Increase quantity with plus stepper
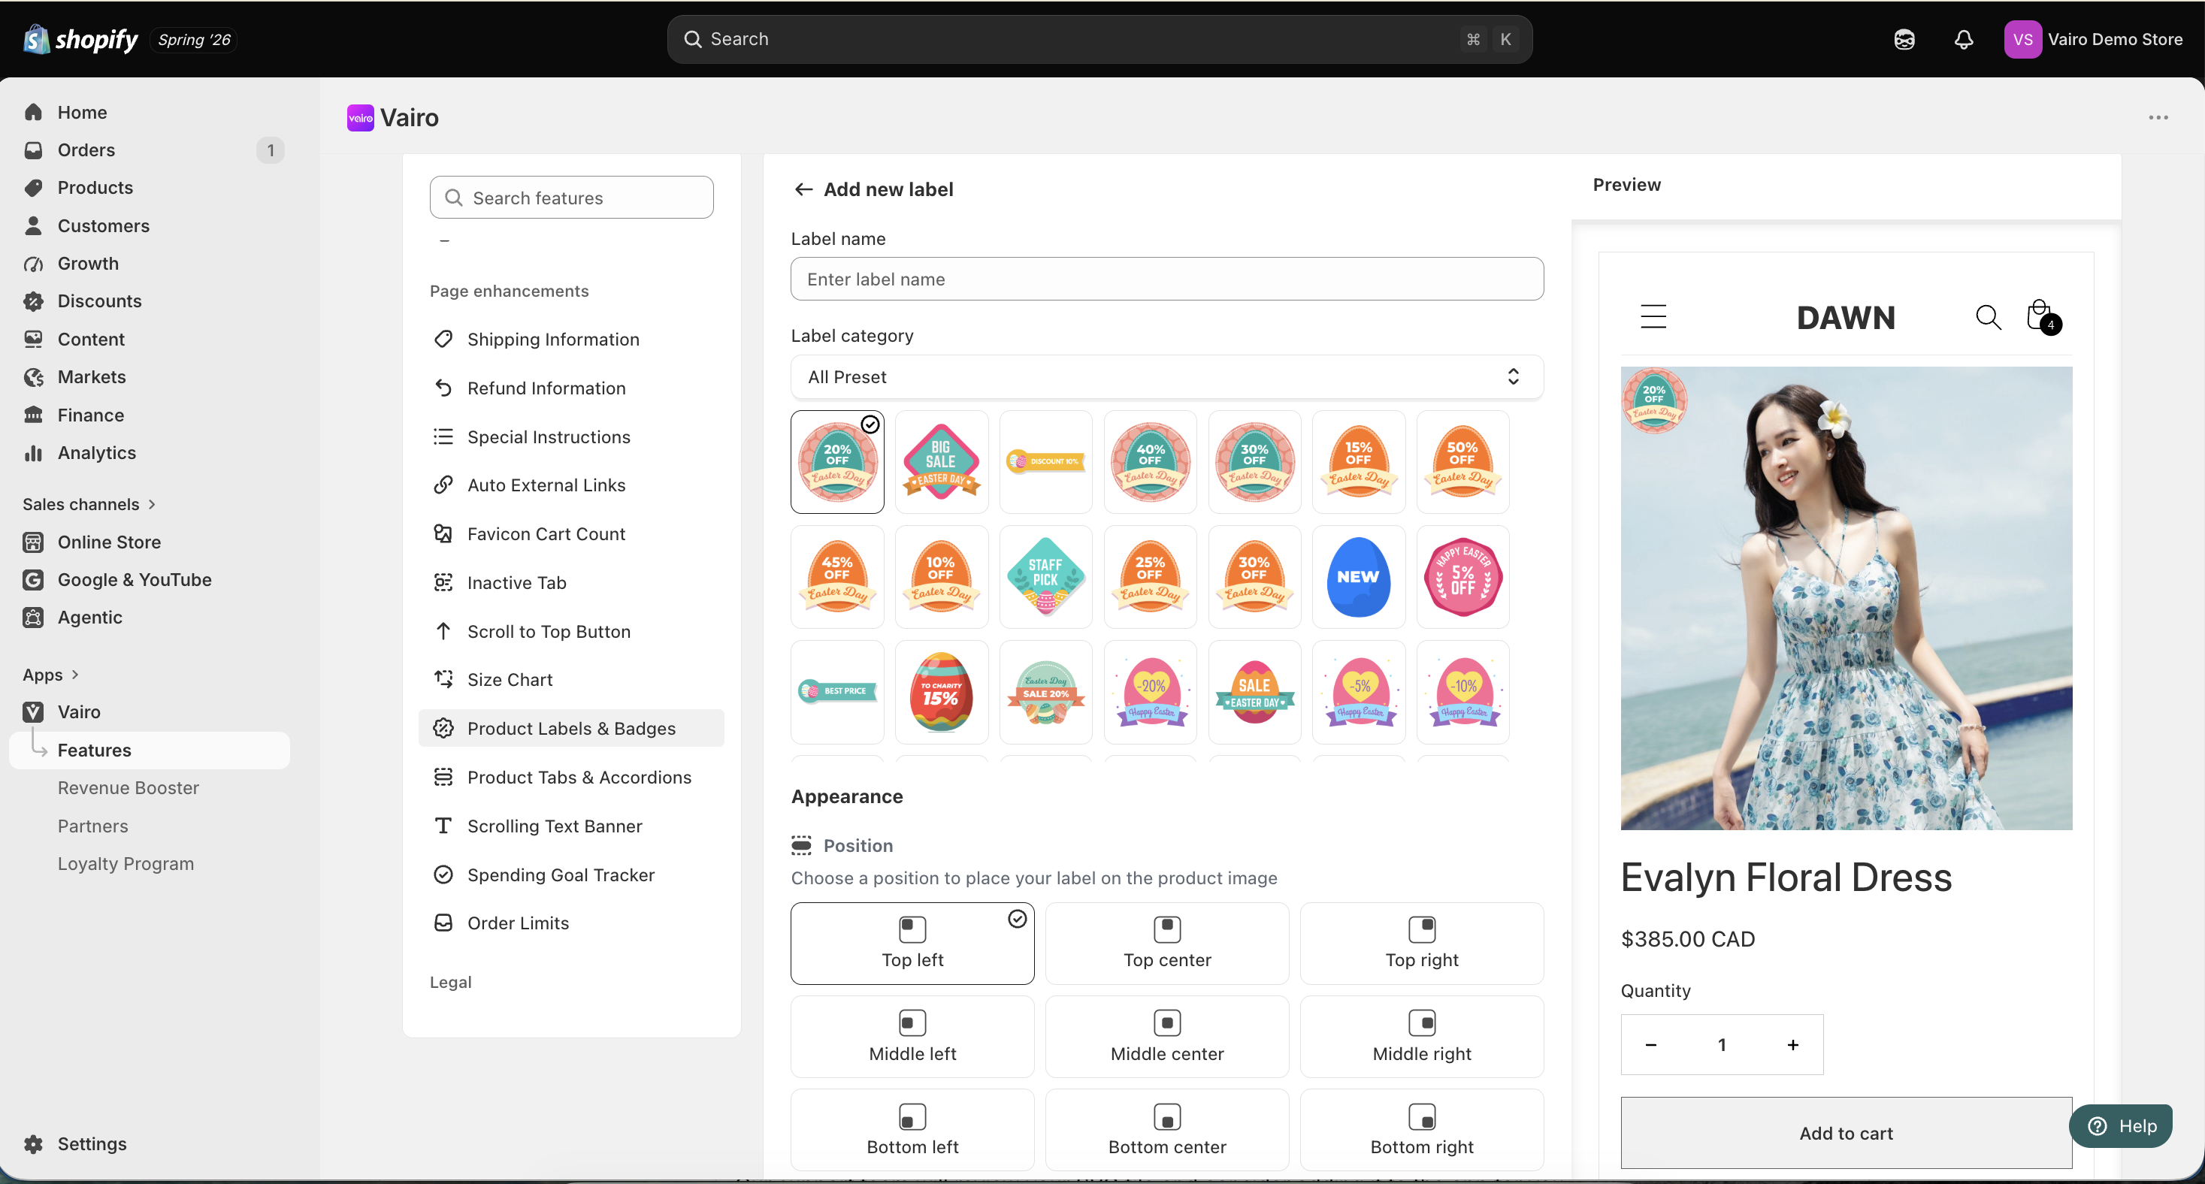Image resolution: width=2205 pixels, height=1184 pixels. [1792, 1044]
